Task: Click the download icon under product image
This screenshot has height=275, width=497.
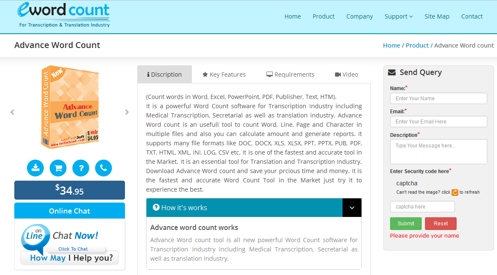Action: pyautogui.click(x=35, y=168)
